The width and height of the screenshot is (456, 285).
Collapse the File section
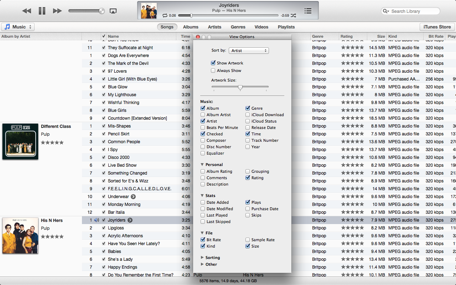pos(202,233)
